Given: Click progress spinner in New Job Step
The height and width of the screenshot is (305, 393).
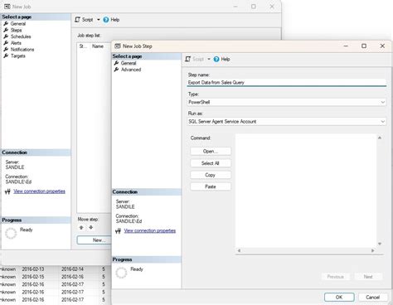Looking at the screenshot, I should pyautogui.click(x=121, y=273).
